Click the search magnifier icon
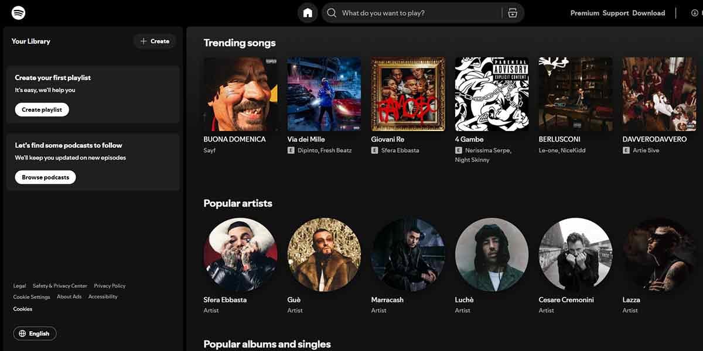Screen dimensions: 703x351 (332, 13)
